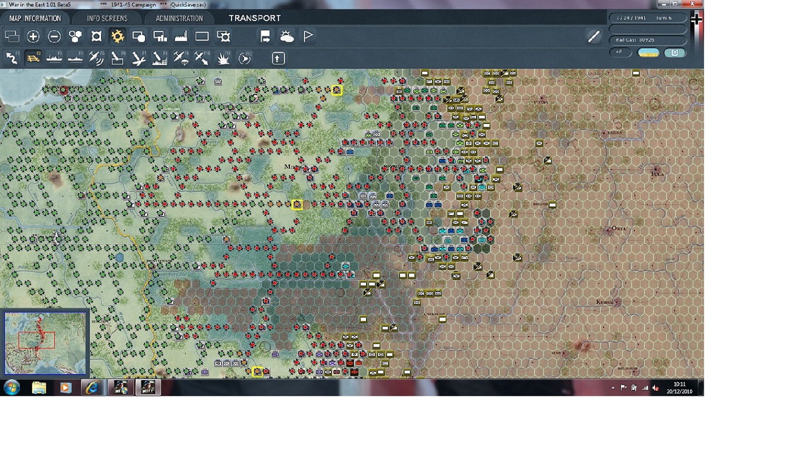Viewport: 800px width, 450px height.
Task: Click the boxed up-arrow toolbar icon
Action: [x=278, y=58]
